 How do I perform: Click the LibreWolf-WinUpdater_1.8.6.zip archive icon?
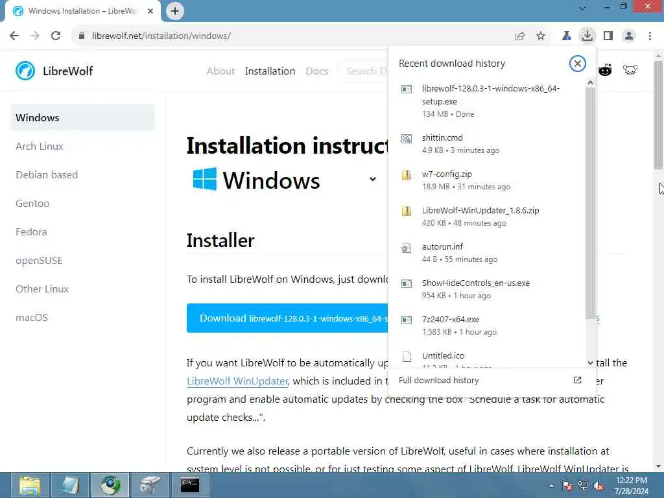[406, 211]
